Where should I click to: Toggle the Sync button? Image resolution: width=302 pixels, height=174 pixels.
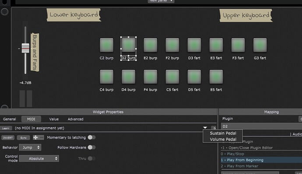(x=24, y=138)
